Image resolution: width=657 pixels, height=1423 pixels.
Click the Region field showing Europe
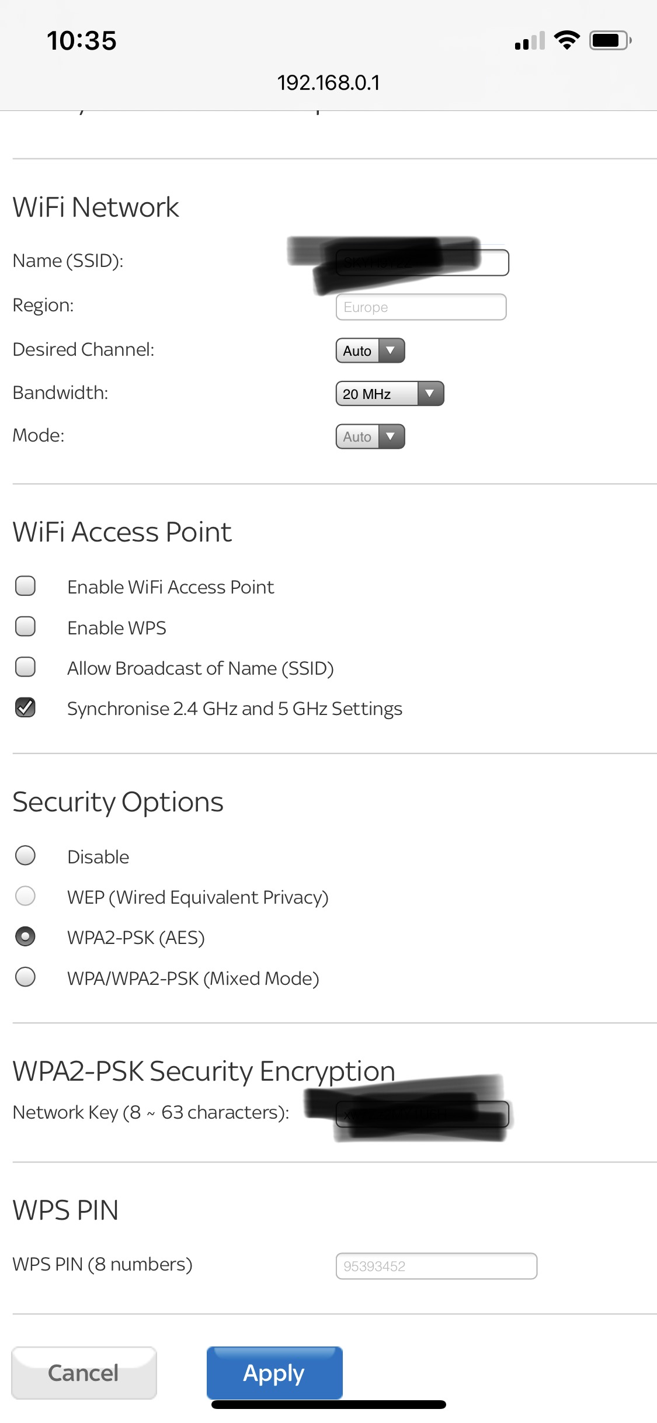[422, 307]
